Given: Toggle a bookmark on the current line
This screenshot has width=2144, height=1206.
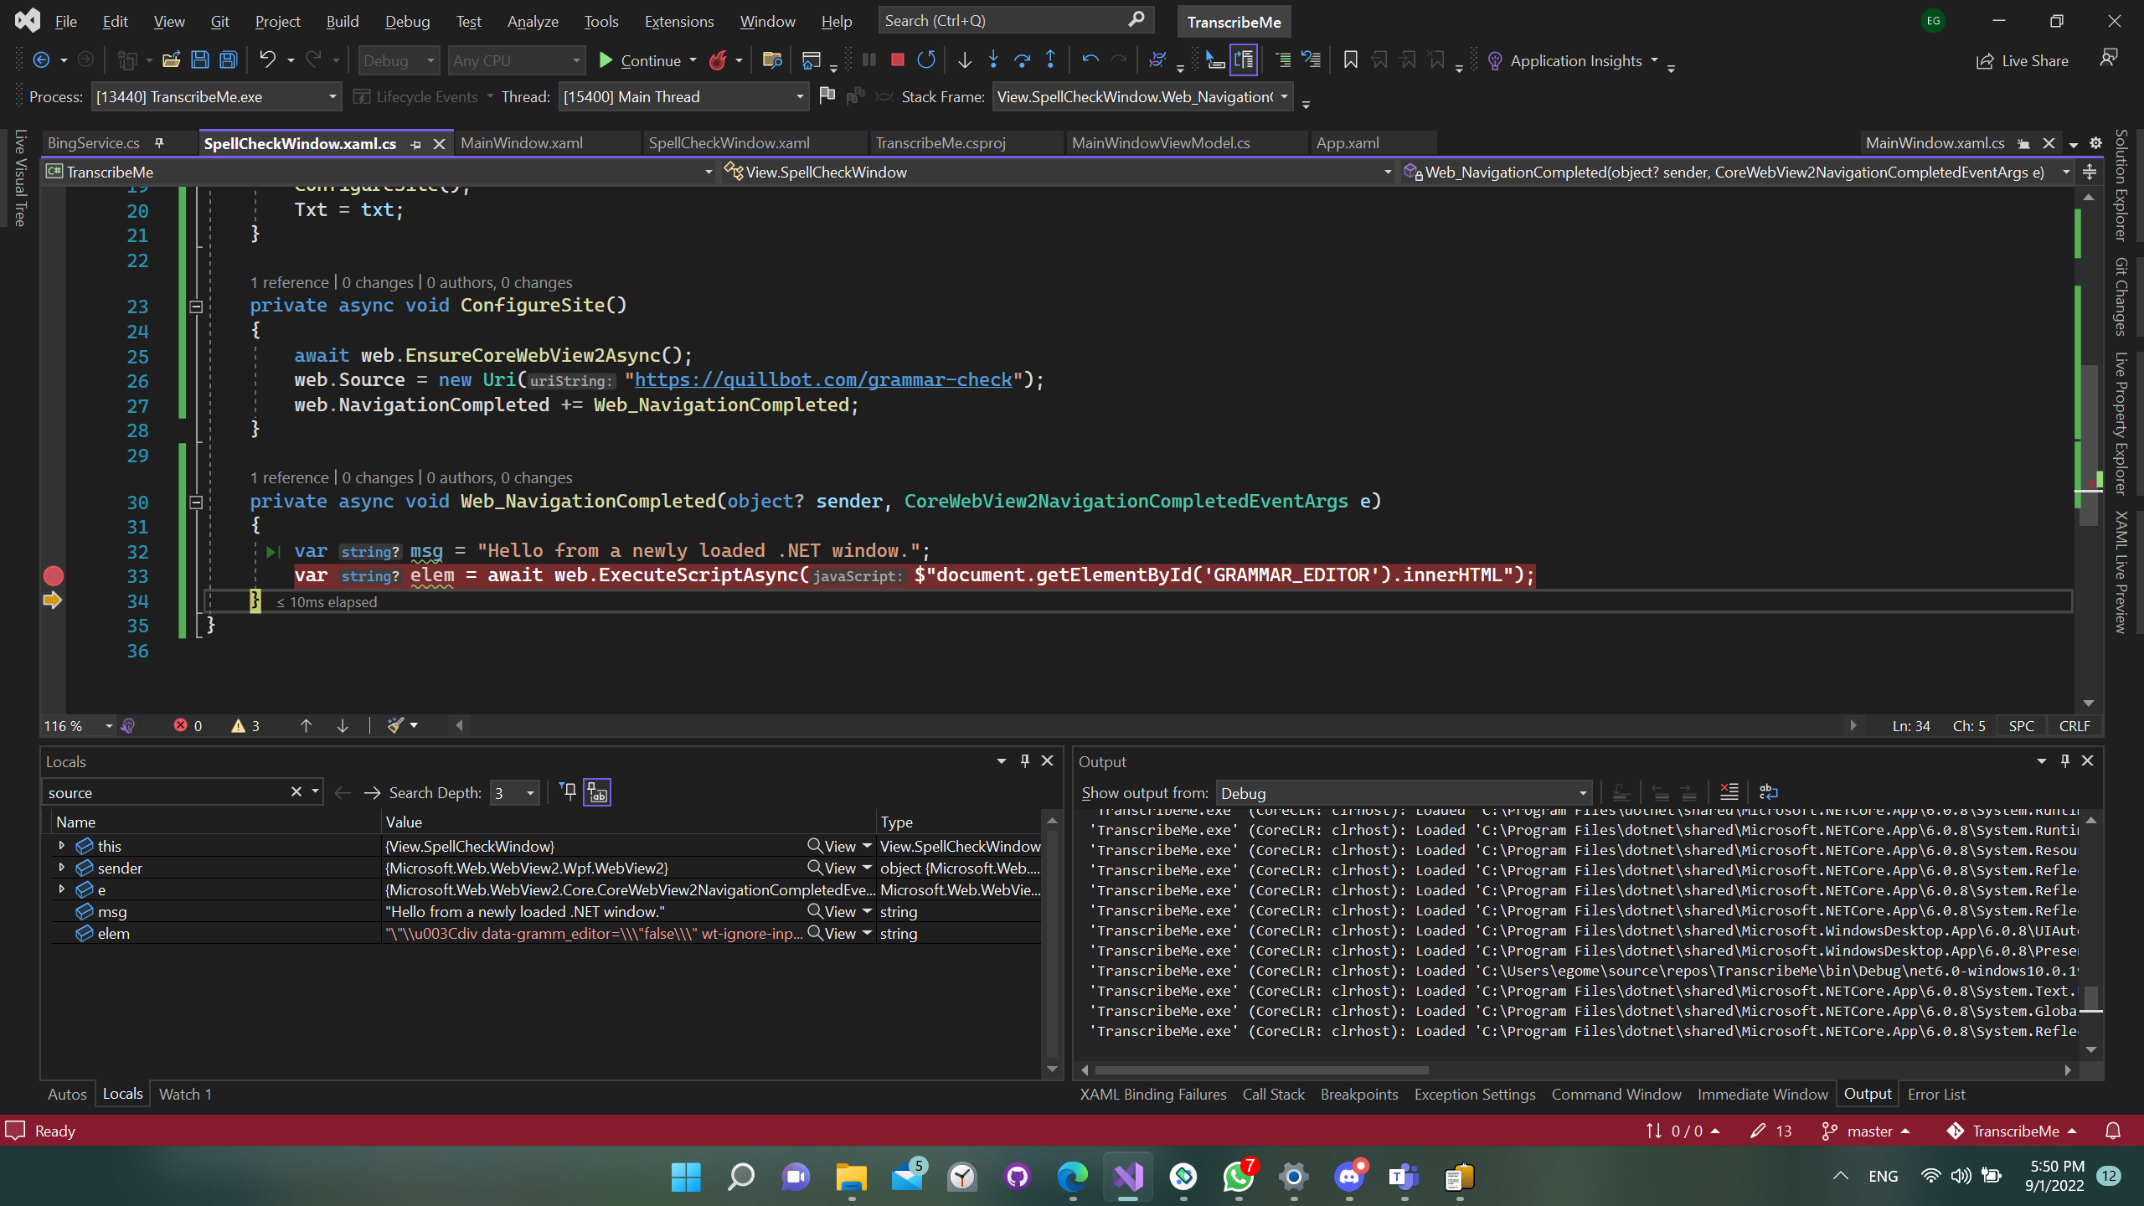Looking at the screenshot, I should tap(1349, 59).
